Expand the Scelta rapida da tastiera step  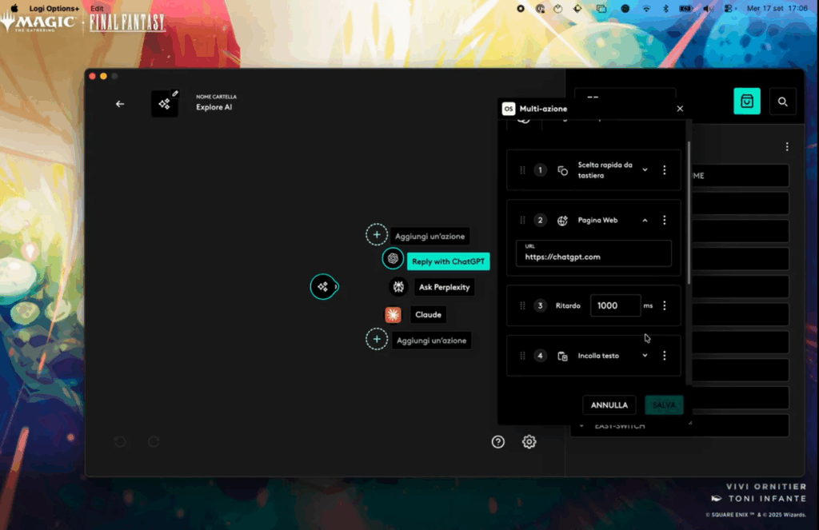point(645,170)
